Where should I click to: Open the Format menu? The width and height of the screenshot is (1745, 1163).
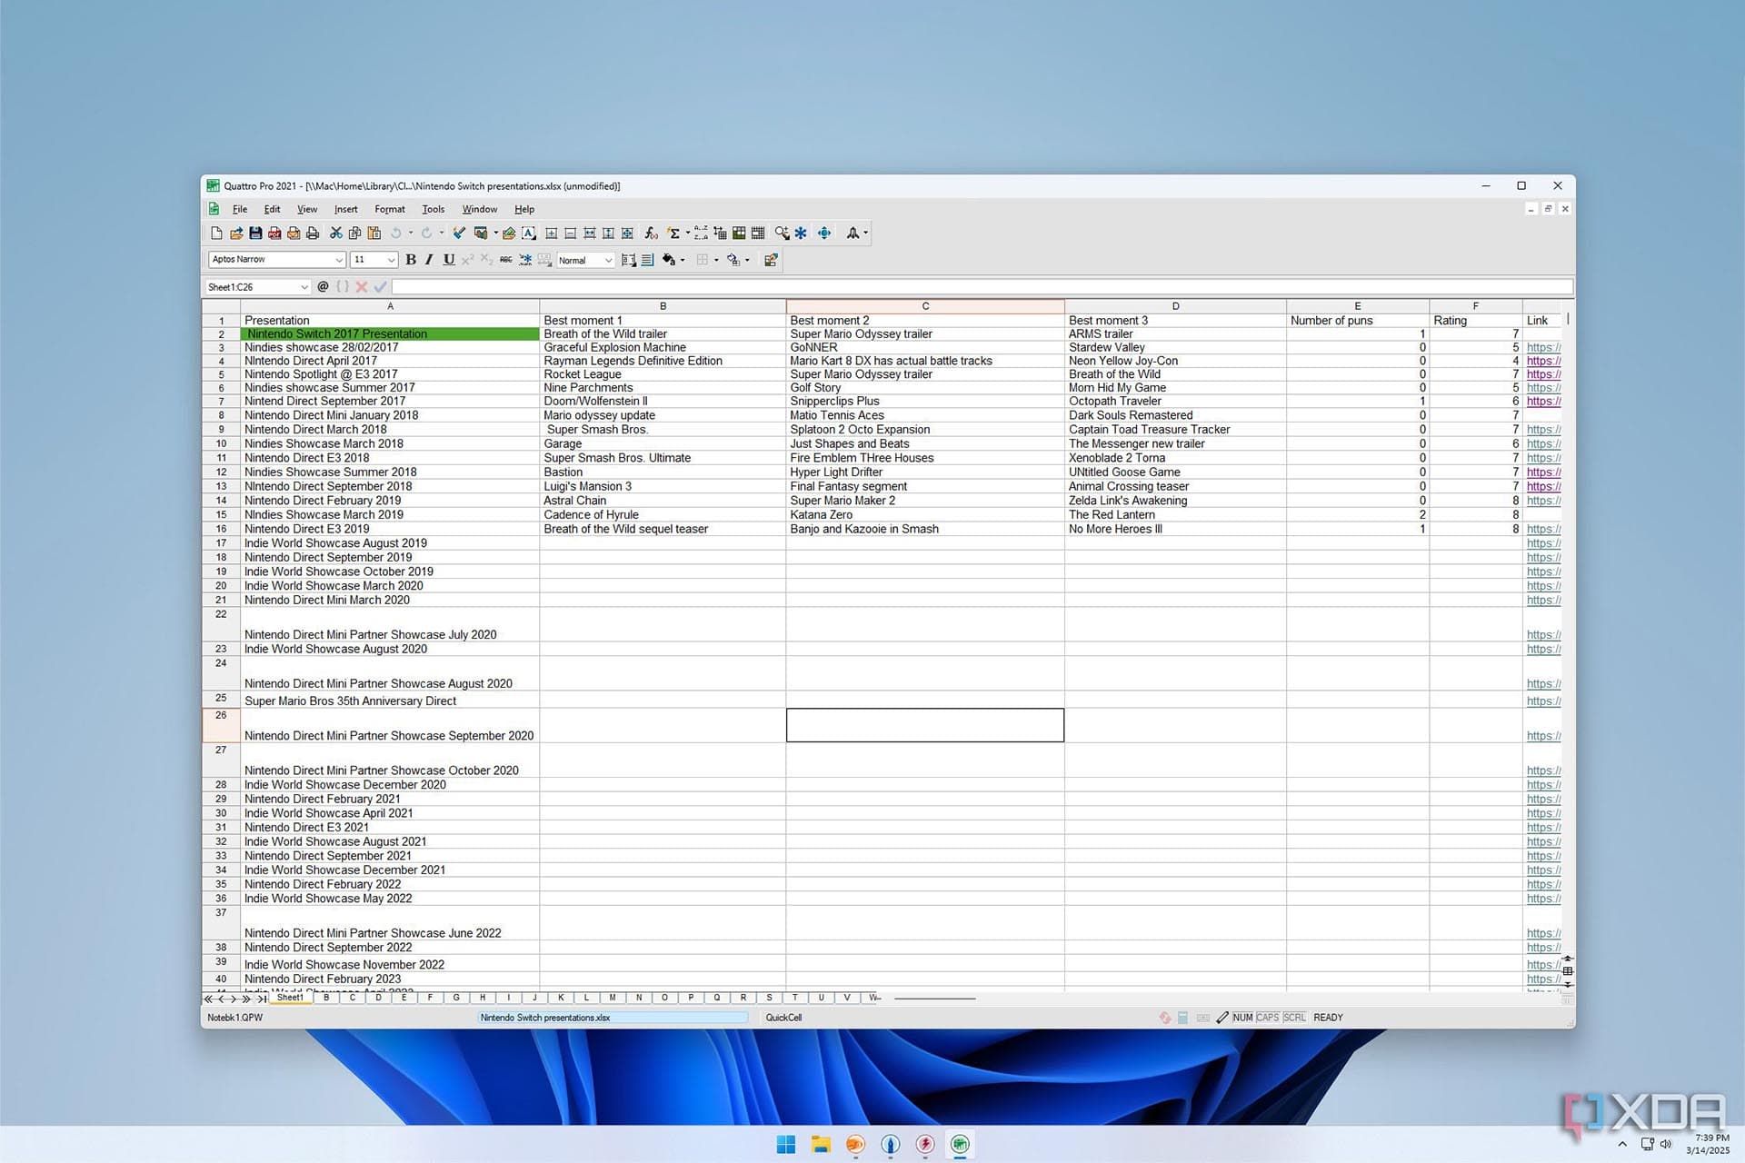(x=390, y=209)
